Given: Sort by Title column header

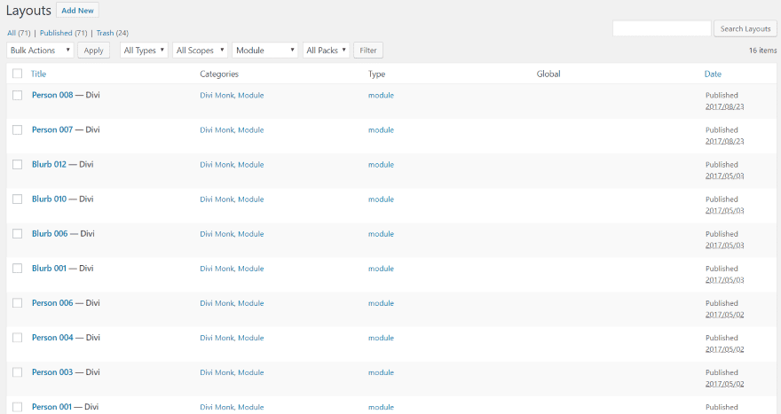Looking at the screenshot, I should click(x=38, y=74).
